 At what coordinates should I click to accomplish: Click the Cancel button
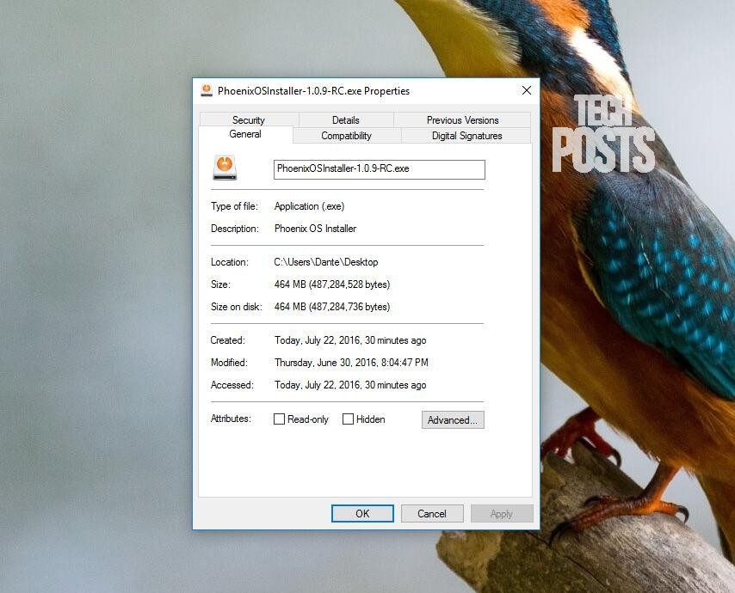(x=432, y=513)
